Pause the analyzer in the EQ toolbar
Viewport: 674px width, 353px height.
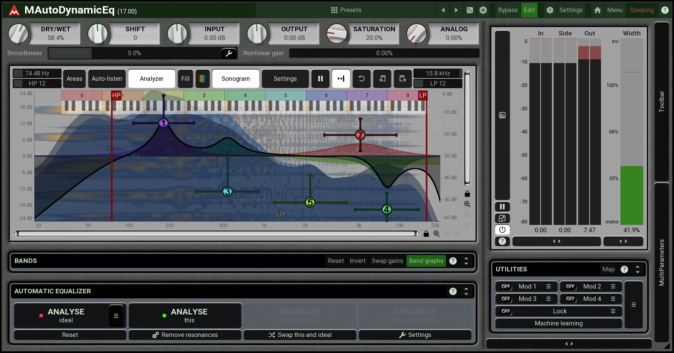(321, 79)
